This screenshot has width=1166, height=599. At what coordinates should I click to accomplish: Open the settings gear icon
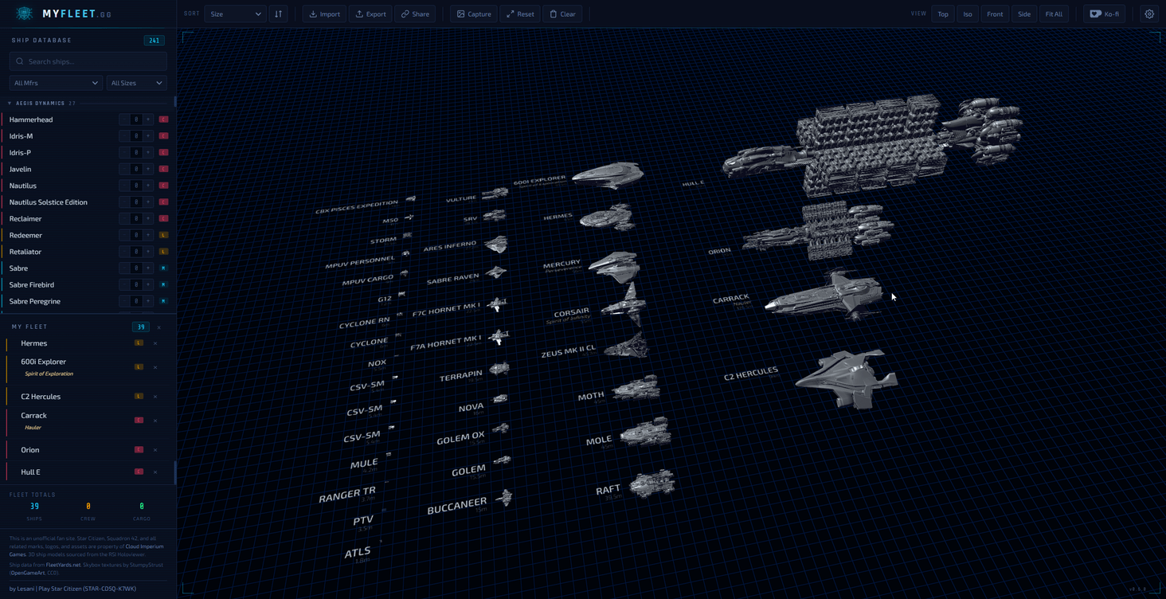(x=1148, y=14)
